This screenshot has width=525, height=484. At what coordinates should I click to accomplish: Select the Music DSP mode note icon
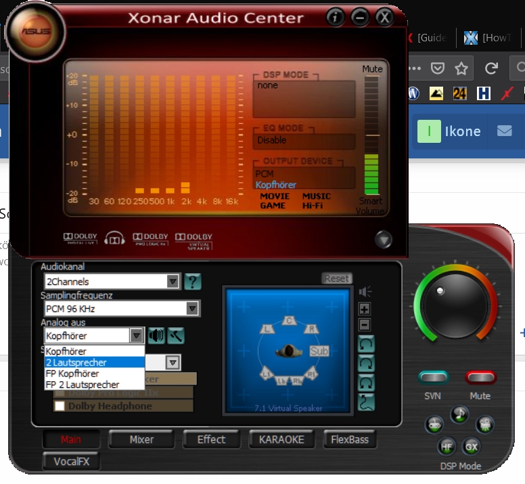(459, 414)
